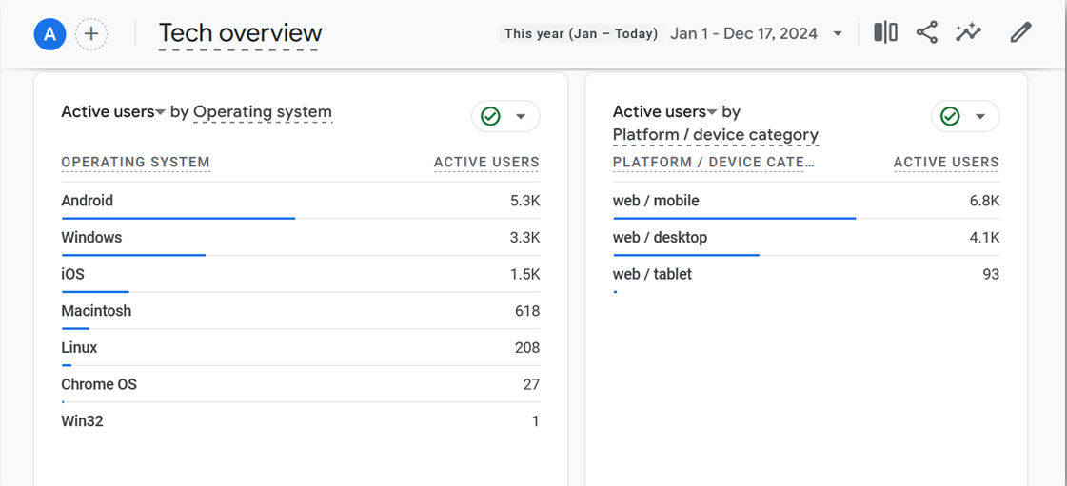This screenshot has width=1067, height=486.
Task: Click the 93 value for web / tablet
Action: [x=991, y=275]
